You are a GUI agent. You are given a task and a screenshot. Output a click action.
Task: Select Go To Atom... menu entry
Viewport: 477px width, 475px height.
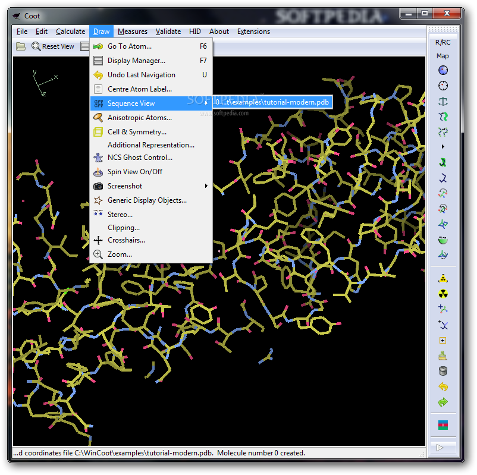coord(151,46)
